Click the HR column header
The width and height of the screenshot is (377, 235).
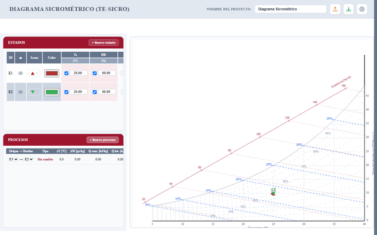(104, 55)
